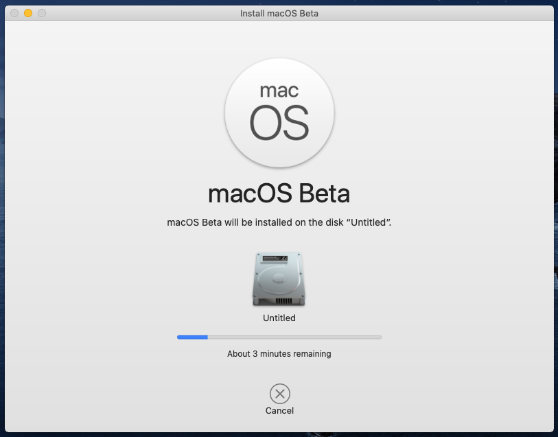Click the "Untitled" disk name label
The image size is (558, 437).
point(279,318)
